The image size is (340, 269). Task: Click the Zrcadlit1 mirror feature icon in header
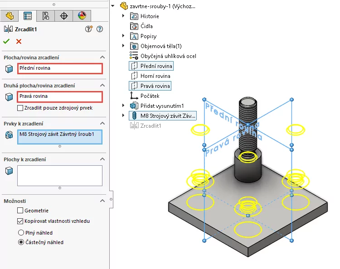8,29
